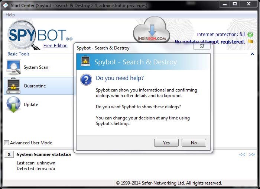
Task: Click Yes to show help dialogs
Action: (x=166, y=142)
